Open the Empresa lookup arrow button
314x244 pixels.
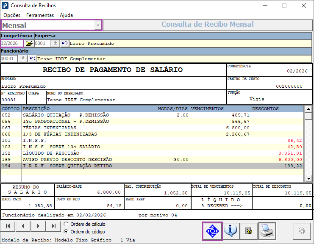click(x=55, y=43)
